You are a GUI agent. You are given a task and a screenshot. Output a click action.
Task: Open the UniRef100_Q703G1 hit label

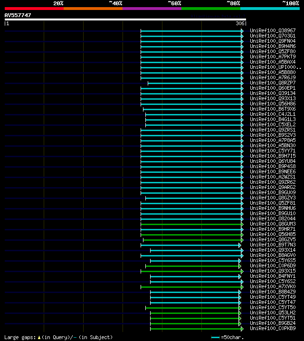coord(273,36)
